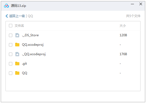Open the .git folder icon
This screenshot has width=146, height=103.
(17, 64)
